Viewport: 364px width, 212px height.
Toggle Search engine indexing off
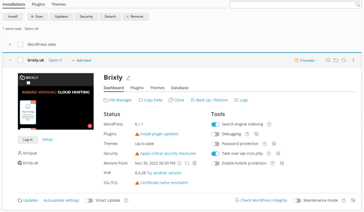coord(215,124)
